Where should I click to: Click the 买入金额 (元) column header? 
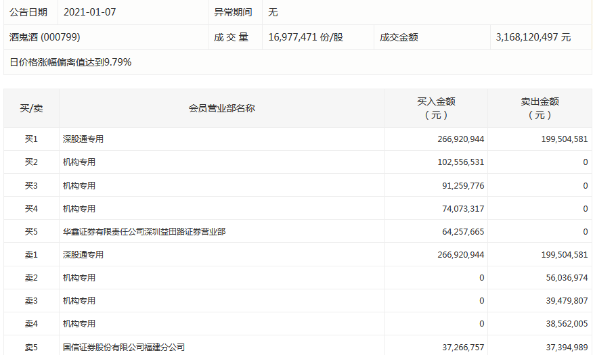pos(435,108)
